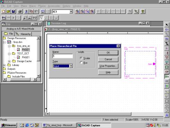
Task: Choose the Select arrow tool in the palette
Action: tap(167, 25)
